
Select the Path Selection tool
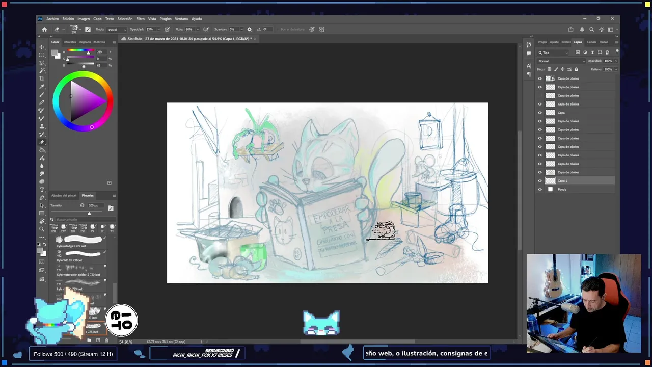coord(42,205)
